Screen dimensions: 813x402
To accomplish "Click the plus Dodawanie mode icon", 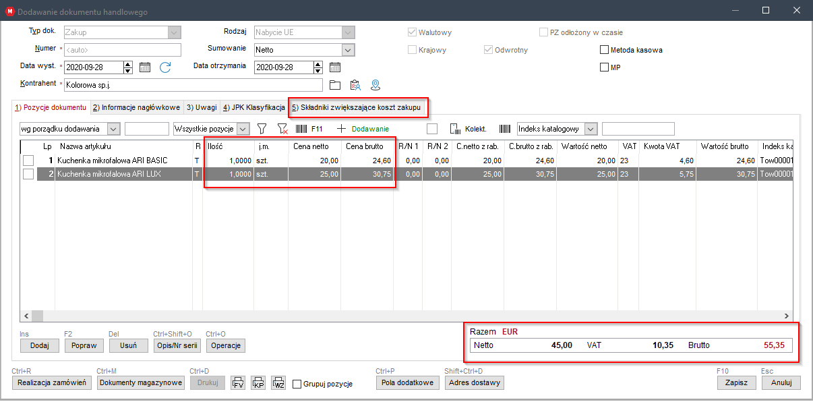I will 341,129.
